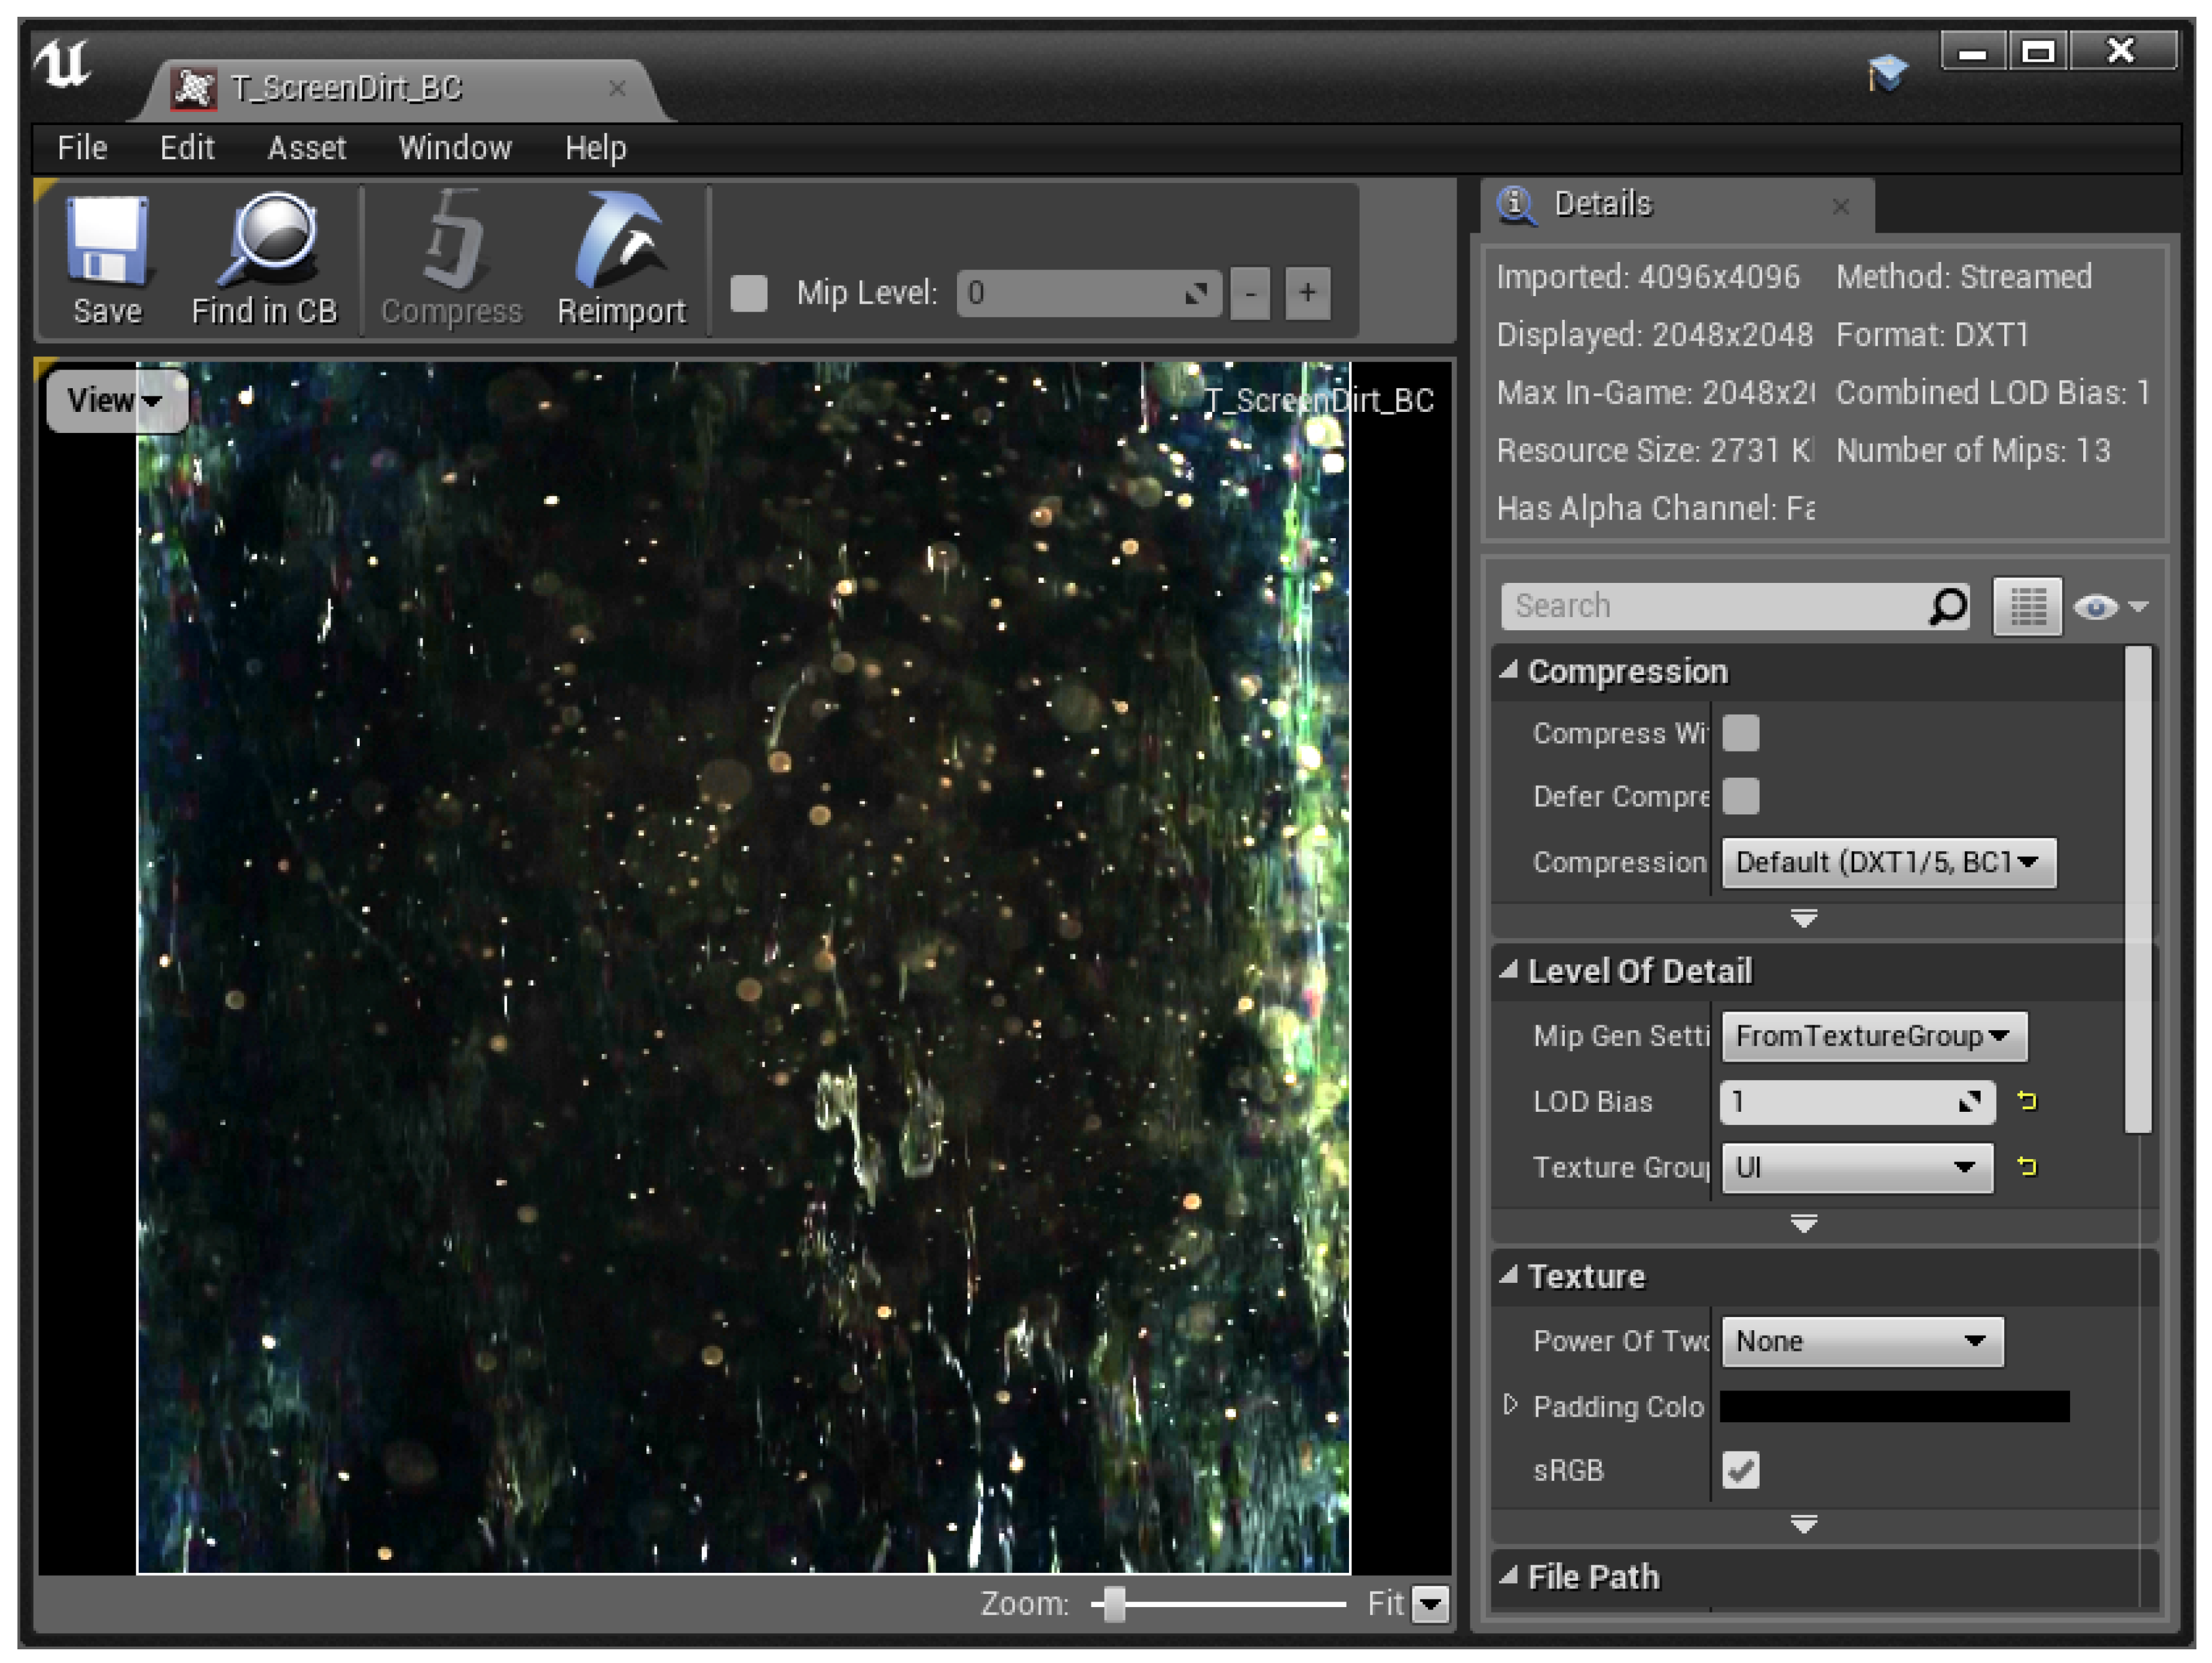Click the Details search magnifier icon

1947,606
